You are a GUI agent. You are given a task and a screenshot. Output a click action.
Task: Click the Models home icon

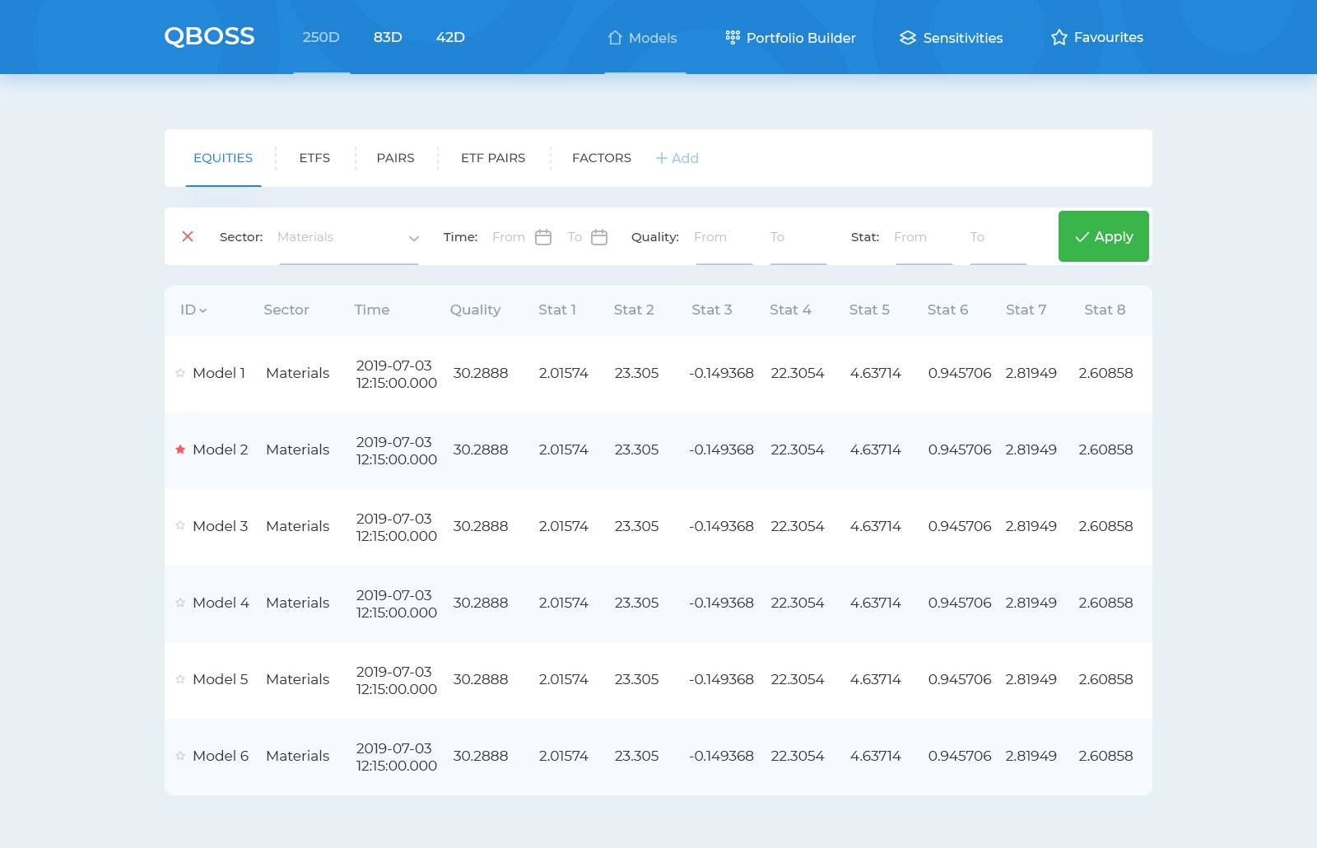(615, 38)
